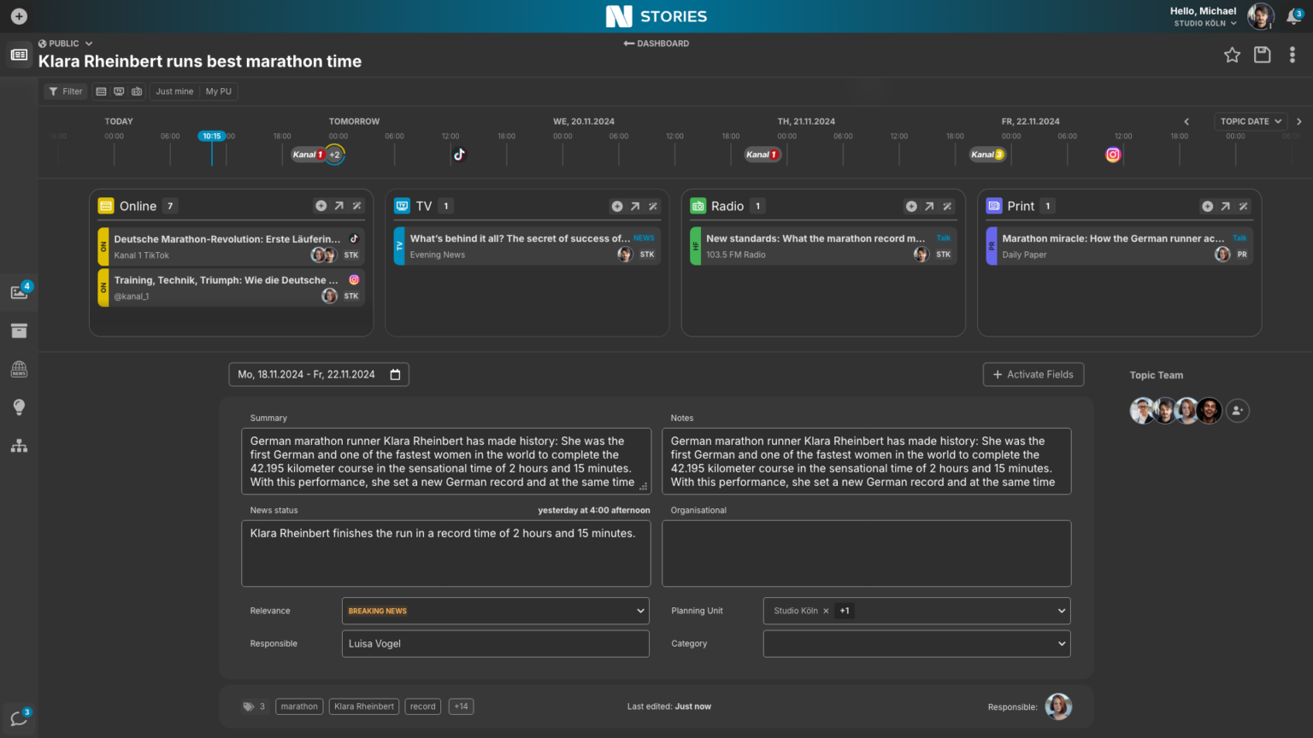Toggle the online channel type filter icon
The image size is (1313, 738).
pyautogui.click(x=101, y=91)
